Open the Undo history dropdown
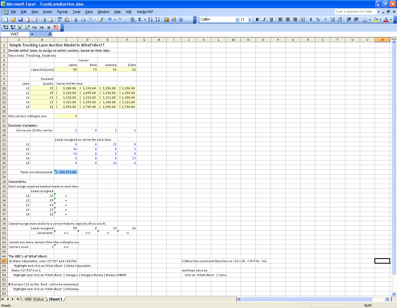The image size is (397, 308). coord(115,20)
